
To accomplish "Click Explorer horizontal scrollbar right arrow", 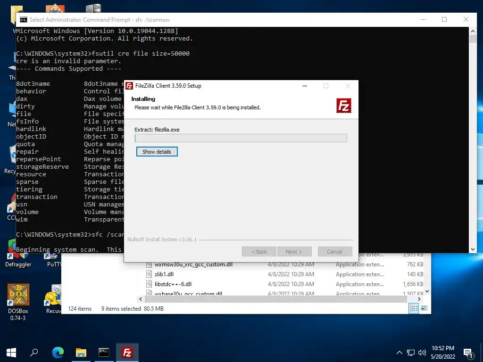I will tap(419, 299).
